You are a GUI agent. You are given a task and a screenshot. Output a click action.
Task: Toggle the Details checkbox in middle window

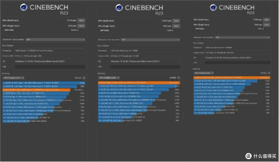point(179,78)
